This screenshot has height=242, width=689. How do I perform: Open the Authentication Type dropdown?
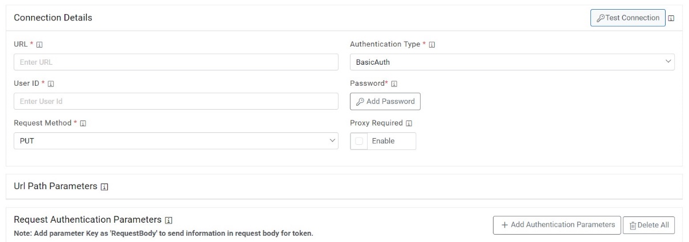[x=512, y=62]
